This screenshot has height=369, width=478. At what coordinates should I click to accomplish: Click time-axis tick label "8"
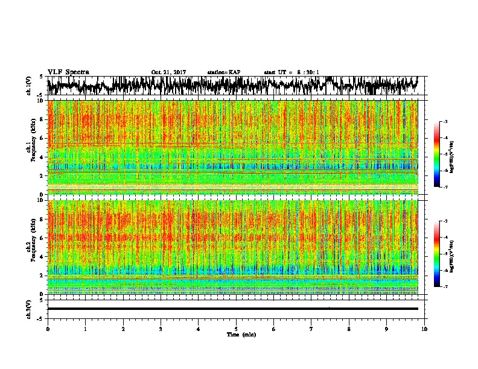coord(349,329)
